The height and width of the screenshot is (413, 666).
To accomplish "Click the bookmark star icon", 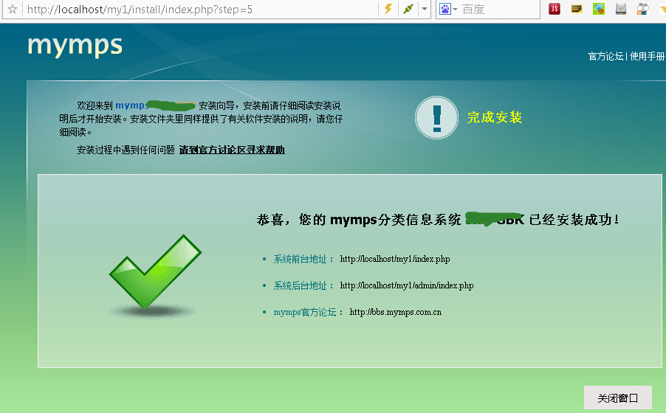I will (12, 10).
